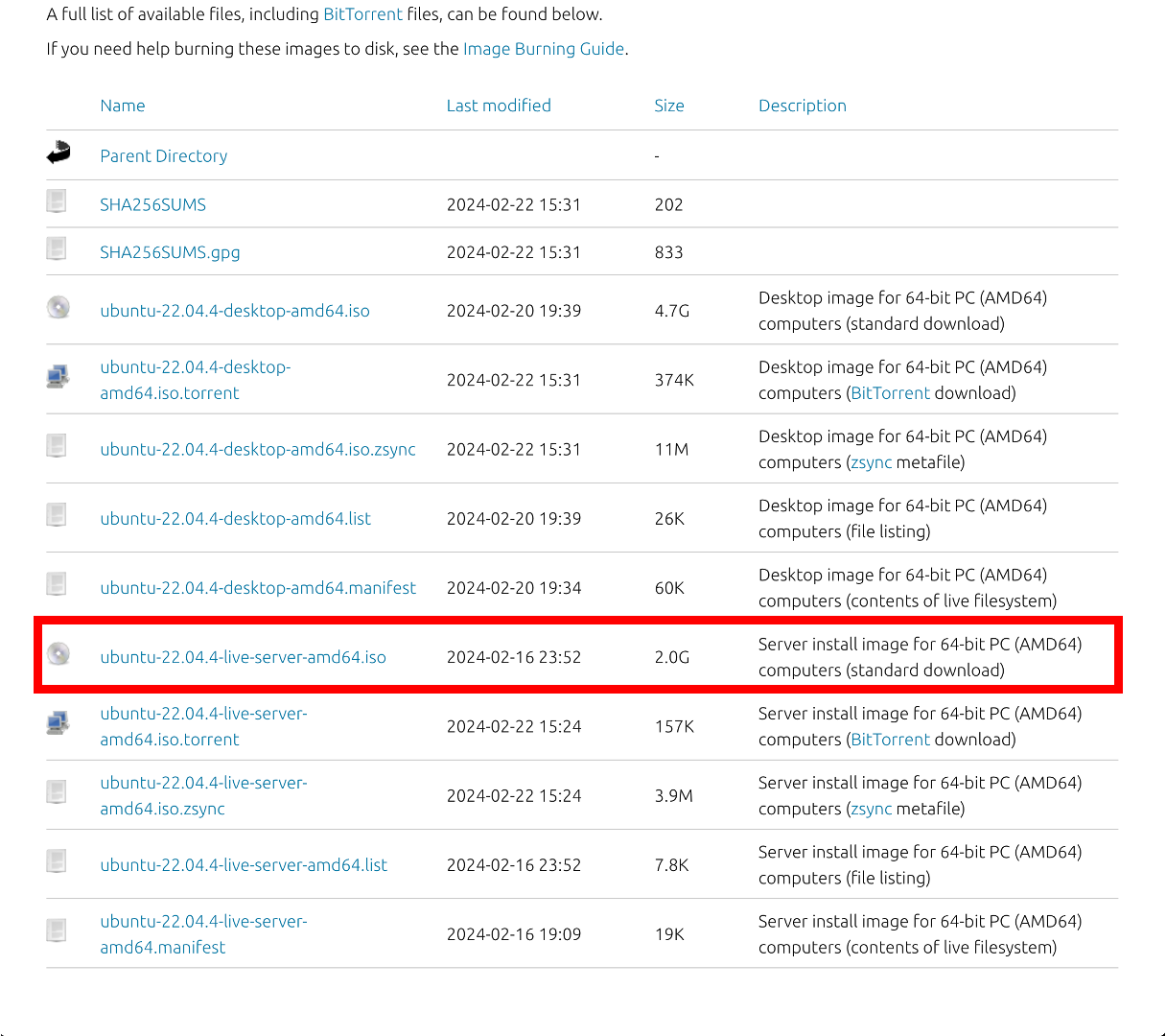Click the 157K size value
The width and height of the screenshot is (1166, 1036).
(674, 726)
